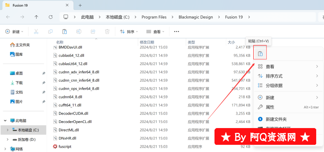Image resolution: width=324 pixels, height=152 pixels.
Task: Go back with the left arrow
Action: tap(8, 17)
